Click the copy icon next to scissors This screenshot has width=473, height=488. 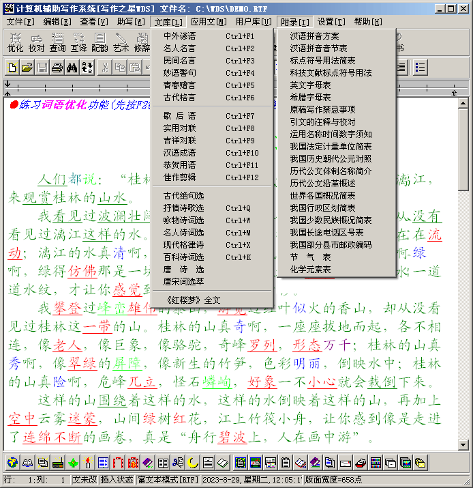click(x=120, y=68)
